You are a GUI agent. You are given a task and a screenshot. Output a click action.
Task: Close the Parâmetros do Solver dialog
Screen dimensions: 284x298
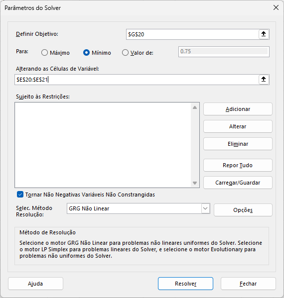coord(276,7)
